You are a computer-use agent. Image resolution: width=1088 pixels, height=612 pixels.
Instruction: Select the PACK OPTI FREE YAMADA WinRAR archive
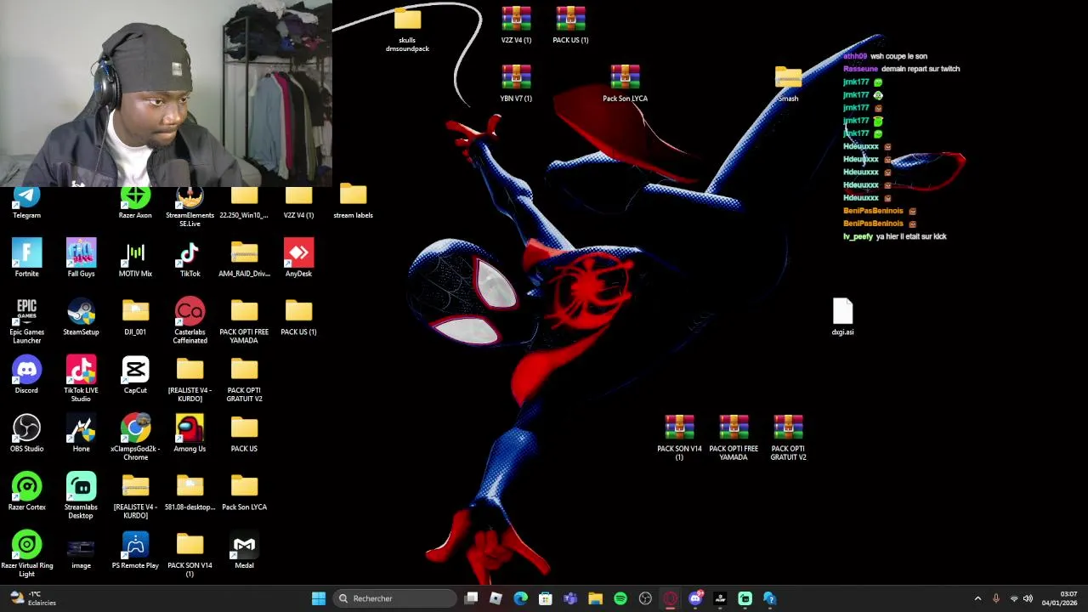(734, 437)
